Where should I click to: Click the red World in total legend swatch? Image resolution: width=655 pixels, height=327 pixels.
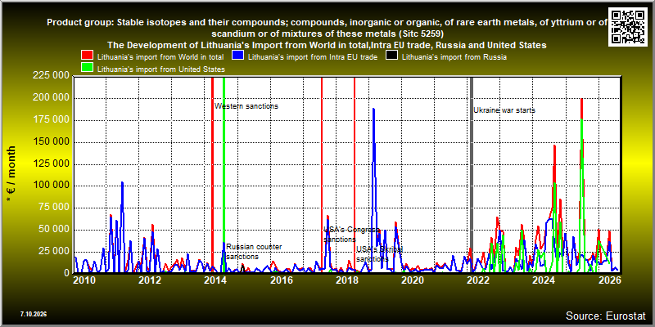88,56
